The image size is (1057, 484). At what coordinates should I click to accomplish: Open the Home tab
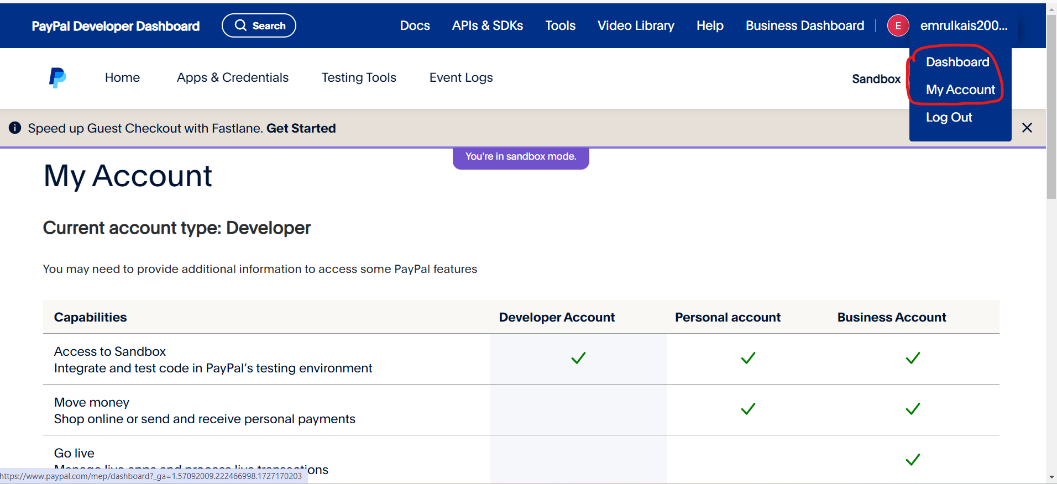(x=122, y=77)
